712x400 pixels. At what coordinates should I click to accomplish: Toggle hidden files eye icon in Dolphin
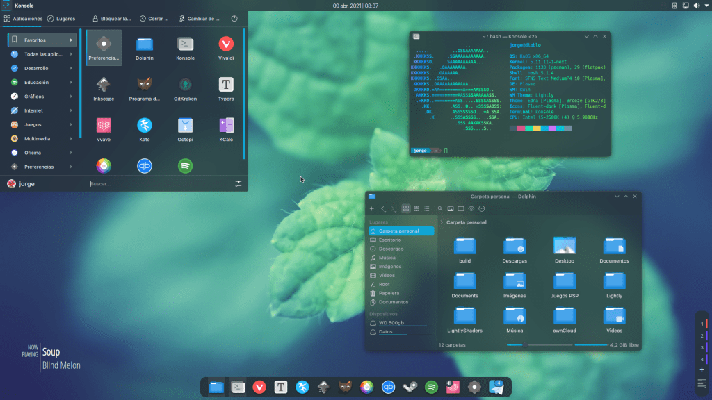tap(471, 208)
